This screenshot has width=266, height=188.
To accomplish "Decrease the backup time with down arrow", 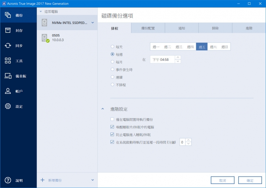I will [x=178, y=61].
